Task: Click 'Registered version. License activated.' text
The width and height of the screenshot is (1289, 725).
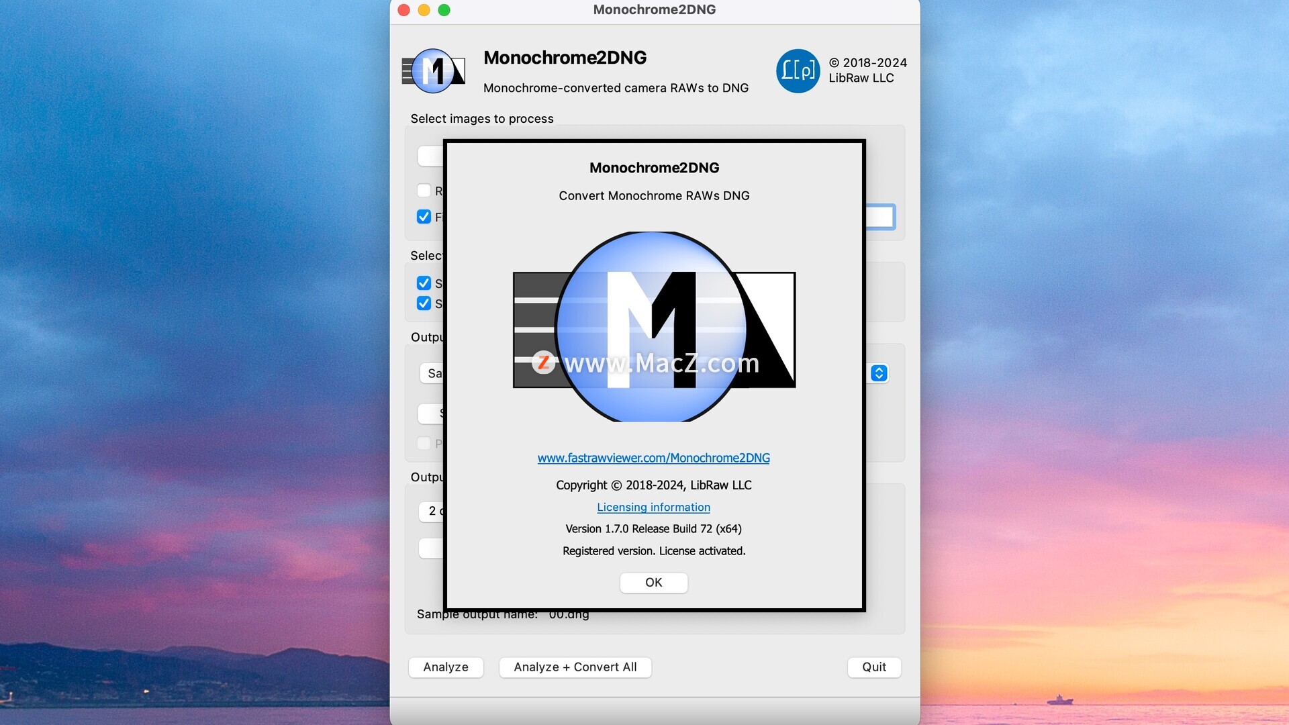Action: 654,551
